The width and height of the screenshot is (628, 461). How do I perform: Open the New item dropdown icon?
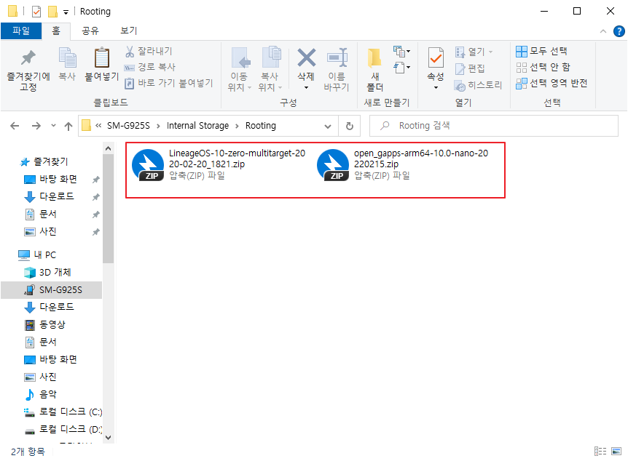(401, 51)
